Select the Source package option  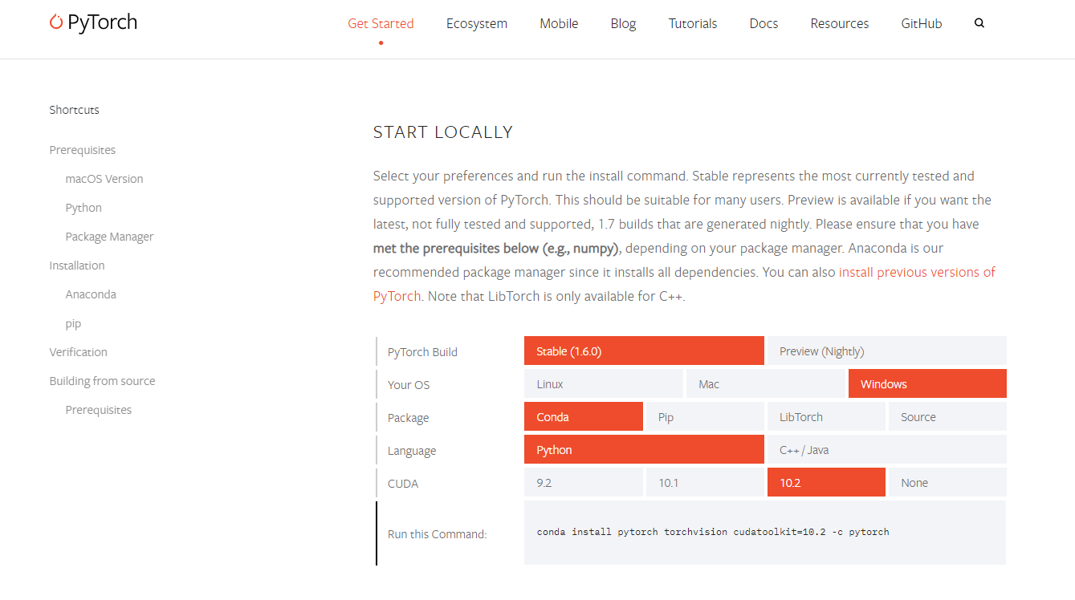pyautogui.click(x=947, y=417)
